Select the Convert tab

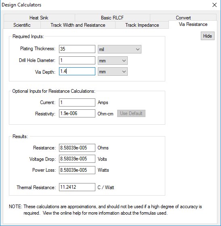pyautogui.click(x=183, y=17)
